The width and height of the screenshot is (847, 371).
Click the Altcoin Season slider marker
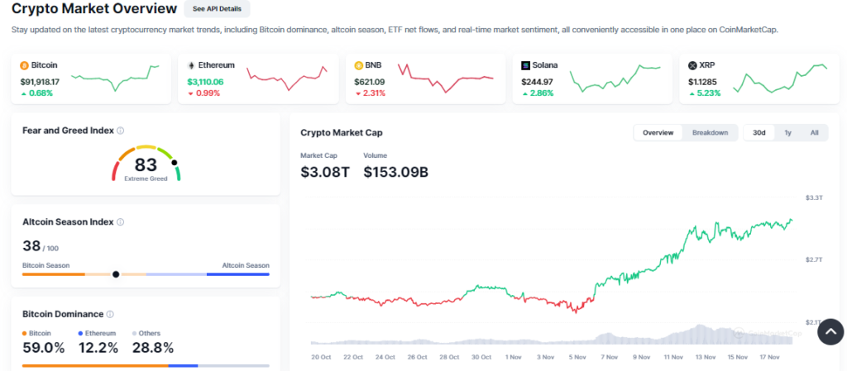click(116, 274)
